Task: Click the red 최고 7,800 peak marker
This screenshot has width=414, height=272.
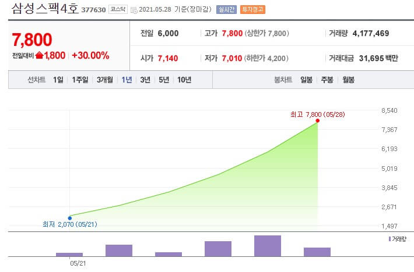Action: pyautogui.click(x=317, y=120)
